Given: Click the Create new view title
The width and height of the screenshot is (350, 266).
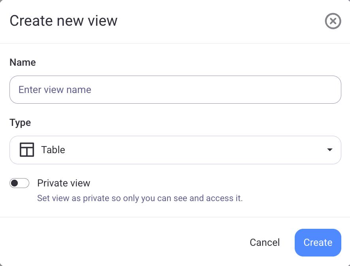Looking at the screenshot, I should click(63, 21).
